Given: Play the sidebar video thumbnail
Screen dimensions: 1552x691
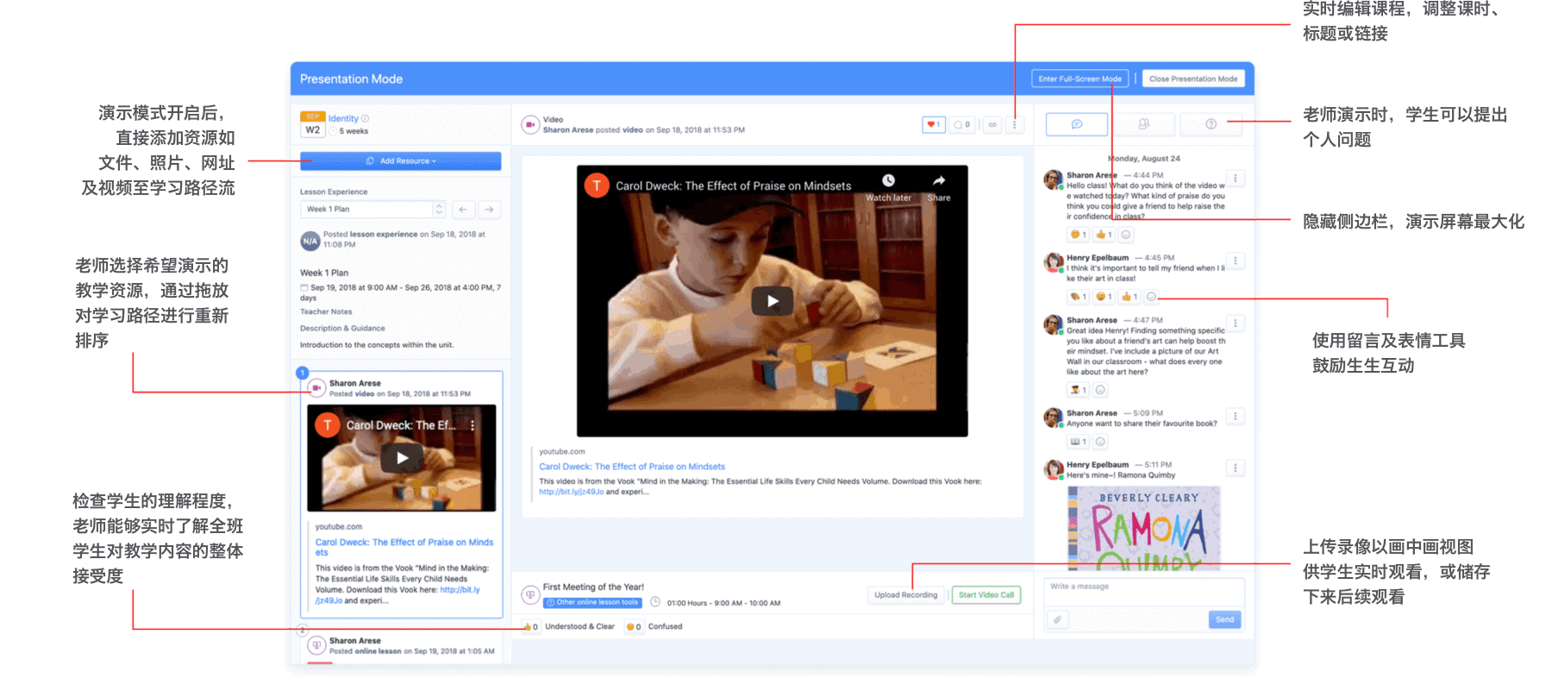Looking at the screenshot, I should pos(402,458).
